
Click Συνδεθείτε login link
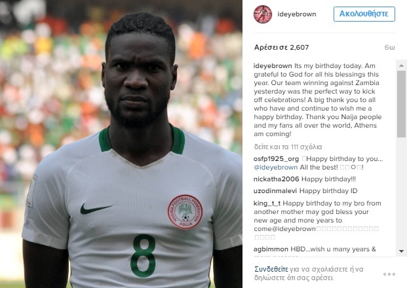271,269
